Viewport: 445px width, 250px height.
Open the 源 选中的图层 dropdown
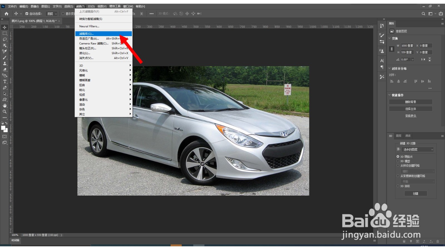[x=418, y=149]
